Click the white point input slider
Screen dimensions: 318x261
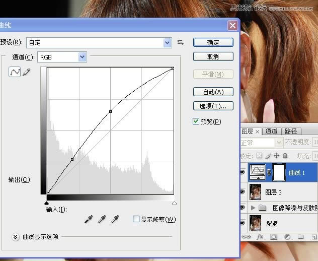tap(174, 203)
